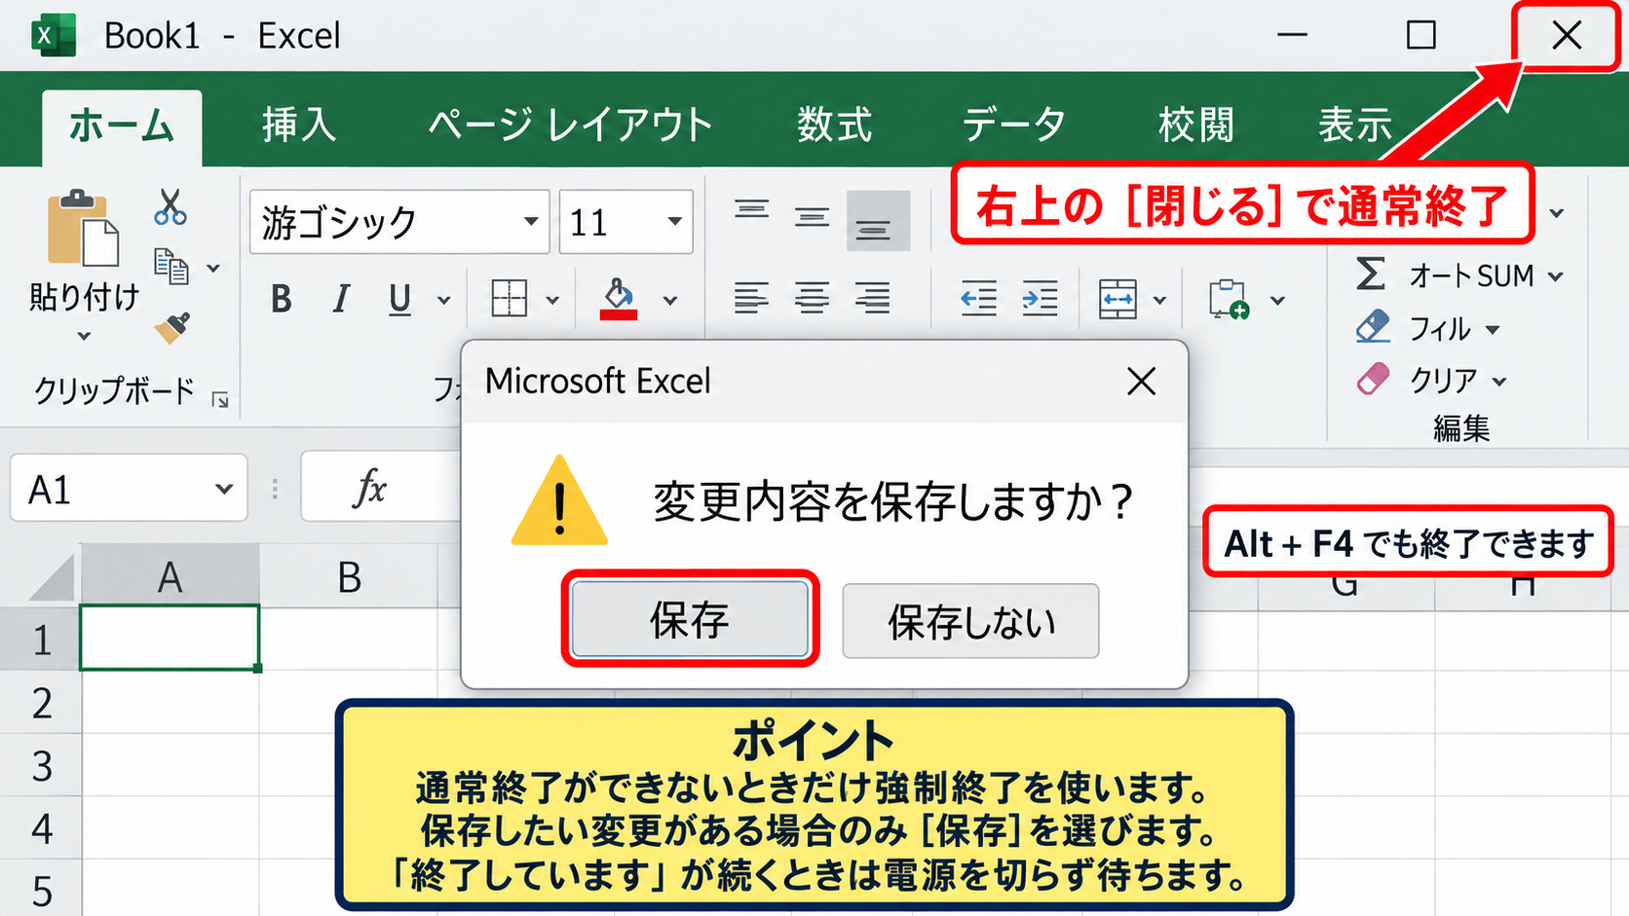Expand underline style options
The width and height of the screenshot is (1629, 916).
coord(443,301)
